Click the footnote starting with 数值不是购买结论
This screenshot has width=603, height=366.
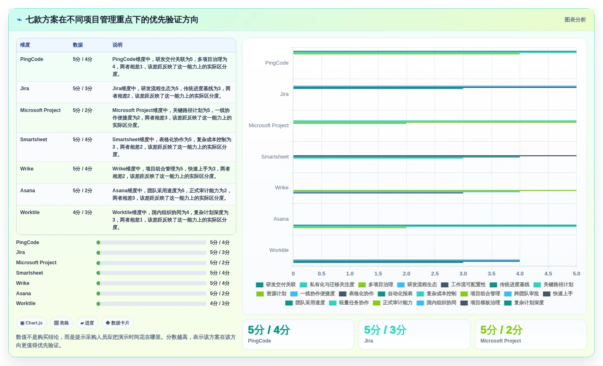(126, 341)
